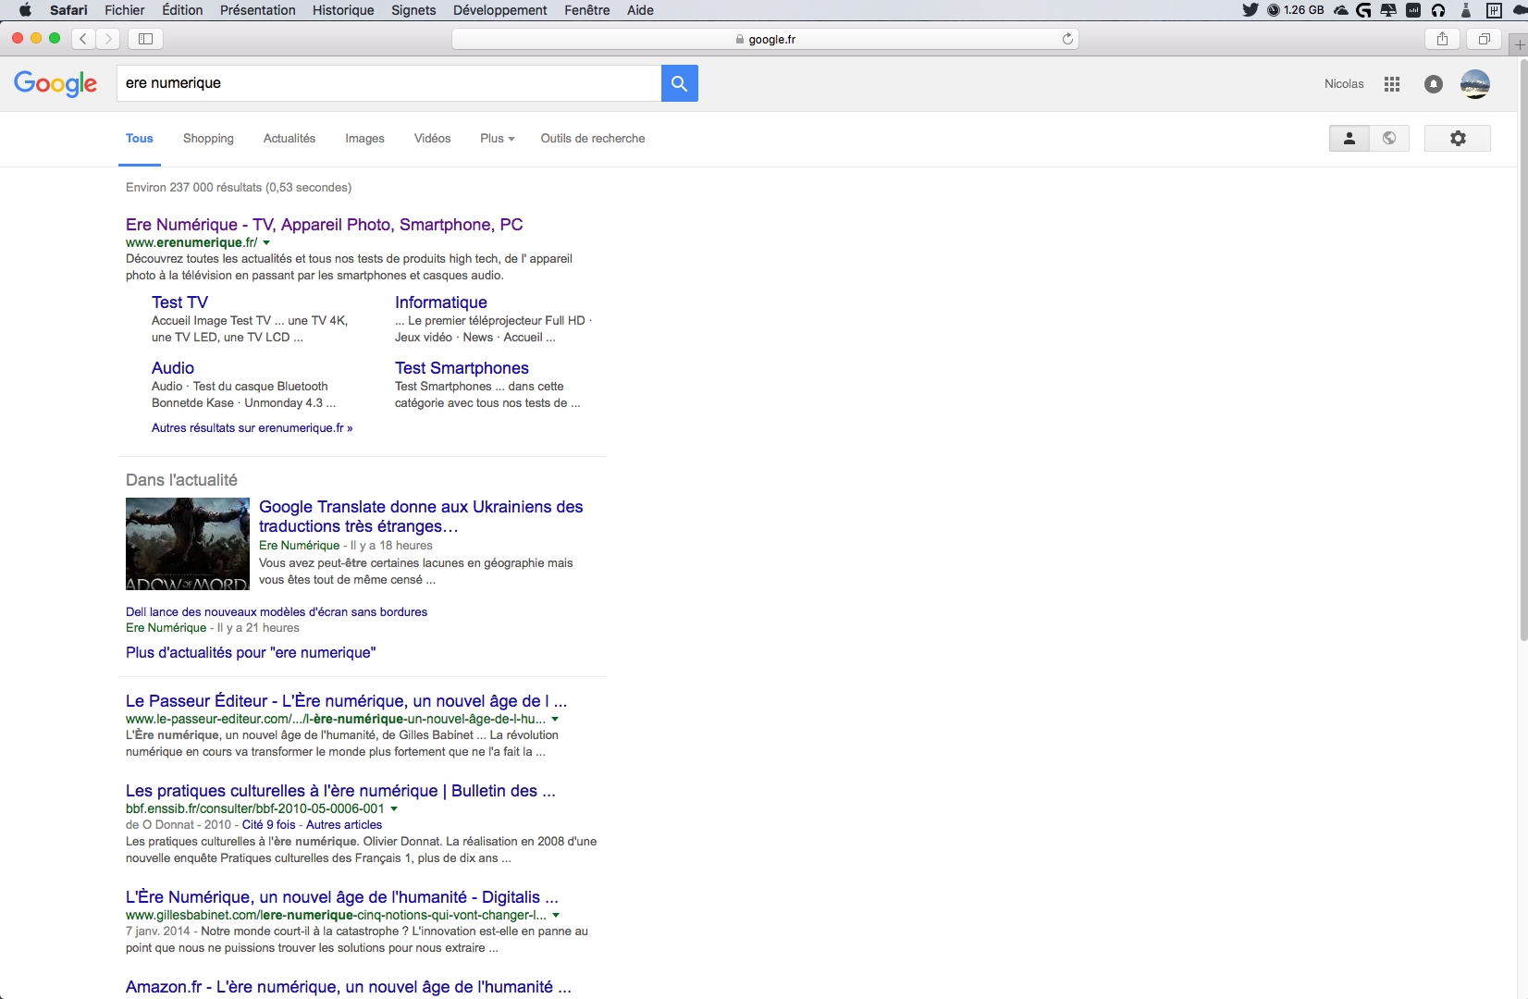
Task: Click the G icon in menu bar
Action: click(x=1363, y=10)
